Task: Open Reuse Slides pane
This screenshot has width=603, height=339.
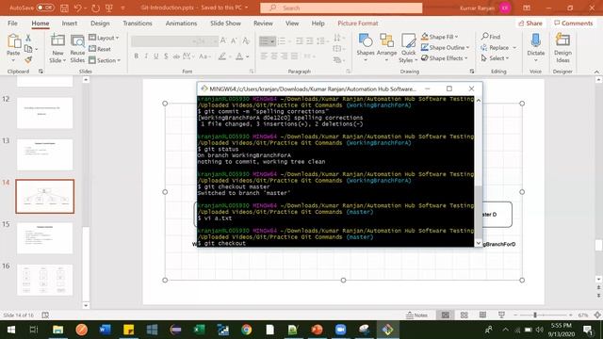Action: [x=77, y=49]
